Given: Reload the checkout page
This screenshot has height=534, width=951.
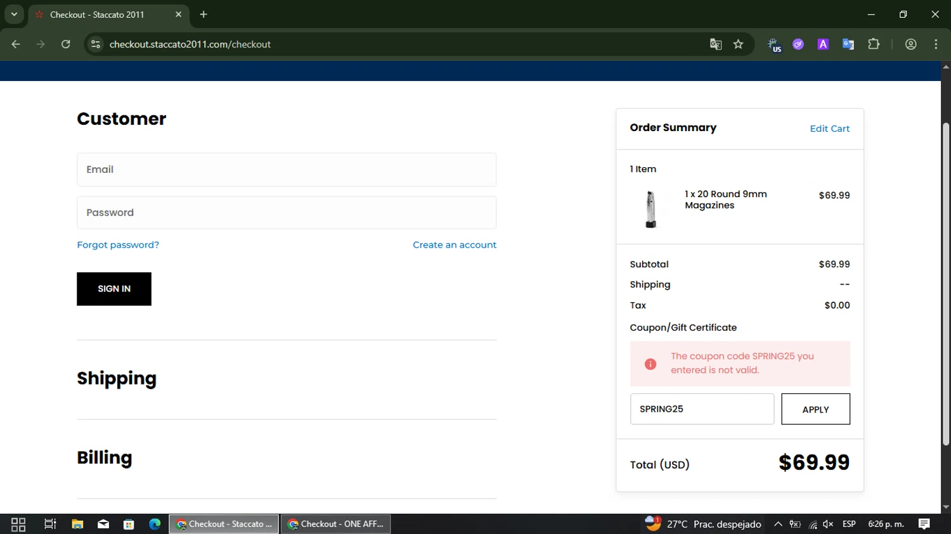Looking at the screenshot, I should click(x=66, y=44).
